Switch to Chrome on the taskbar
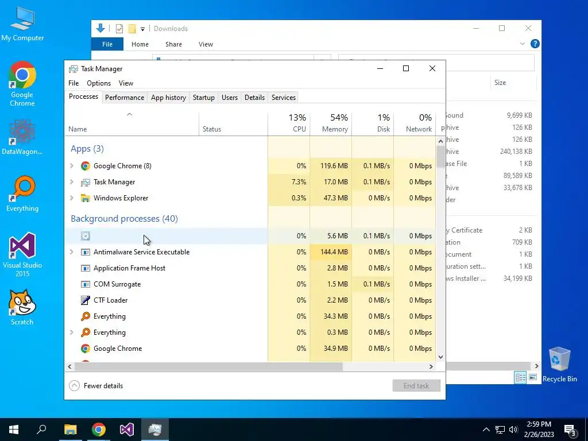This screenshot has height=441, width=588. (99, 430)
